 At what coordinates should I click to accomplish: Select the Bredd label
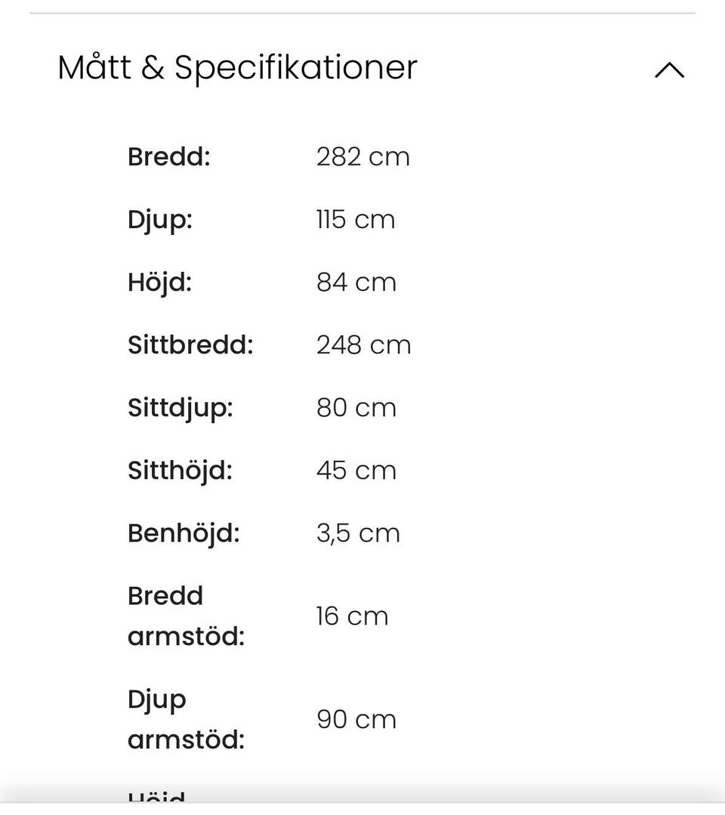(169, 156)
